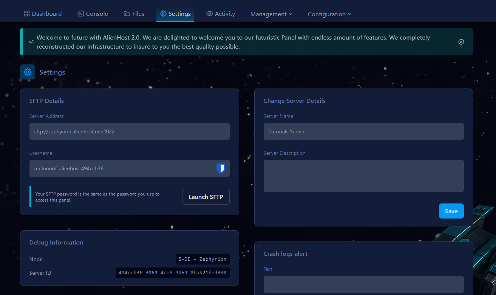Click the SFTP password note text
Screen dimensions: 496x295
pos(97,197)
